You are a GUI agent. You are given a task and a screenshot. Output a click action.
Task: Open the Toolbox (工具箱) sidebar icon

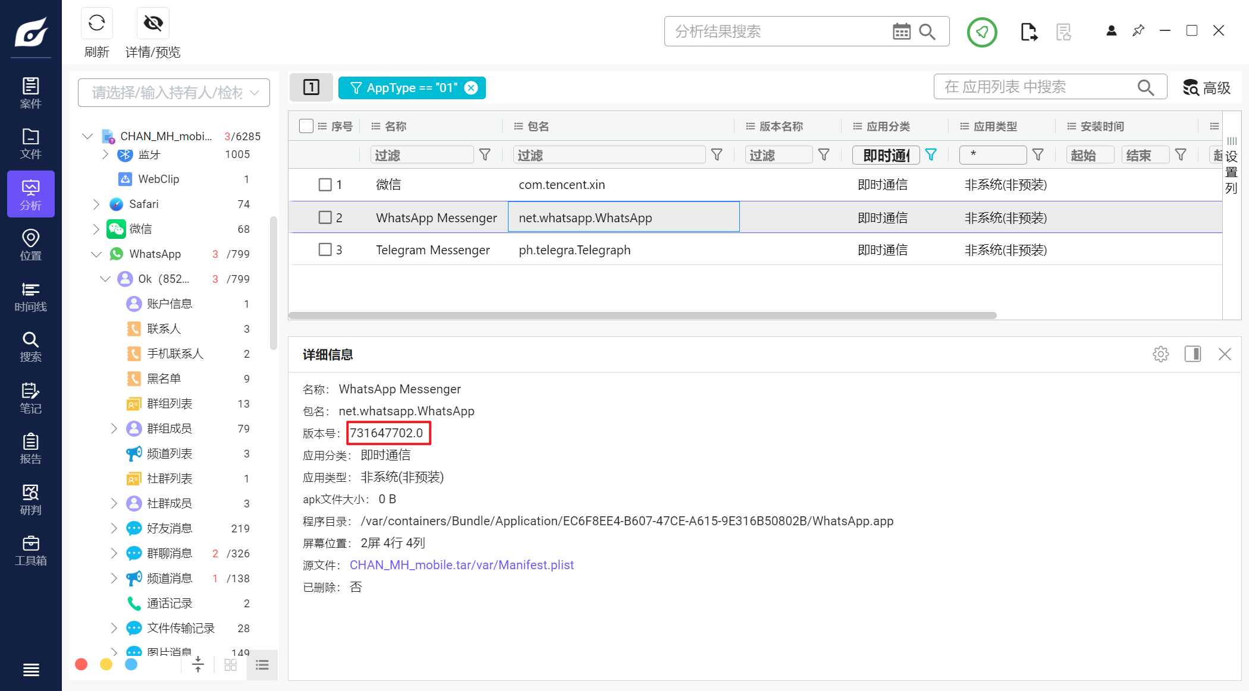pos(30,551)
